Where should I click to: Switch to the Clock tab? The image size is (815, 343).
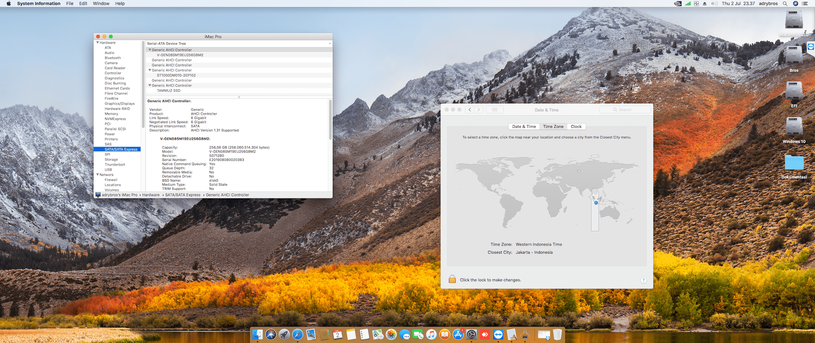pos(576,127)
